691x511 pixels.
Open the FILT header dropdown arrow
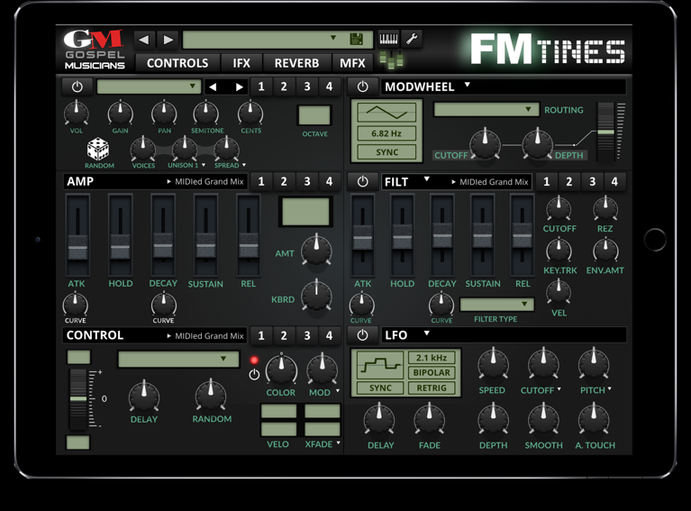click(x=427, y=179)
